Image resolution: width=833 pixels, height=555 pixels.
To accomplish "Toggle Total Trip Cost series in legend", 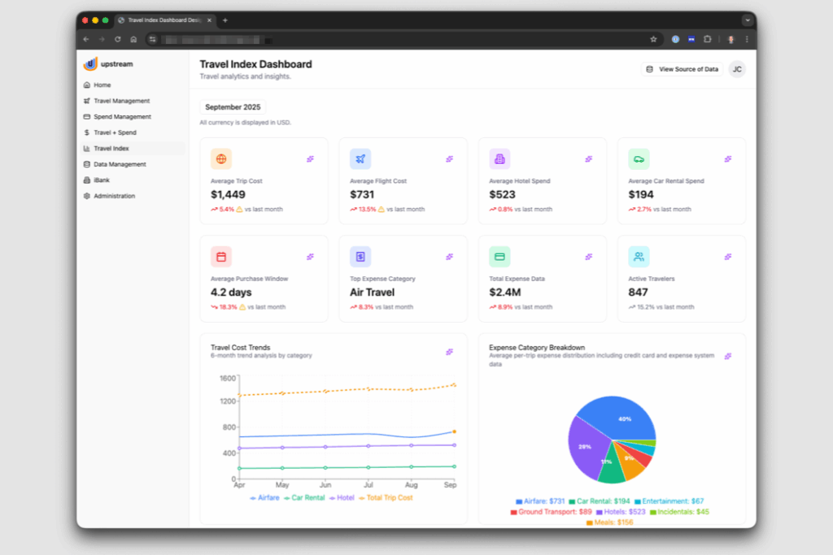I will pos(386,497).
